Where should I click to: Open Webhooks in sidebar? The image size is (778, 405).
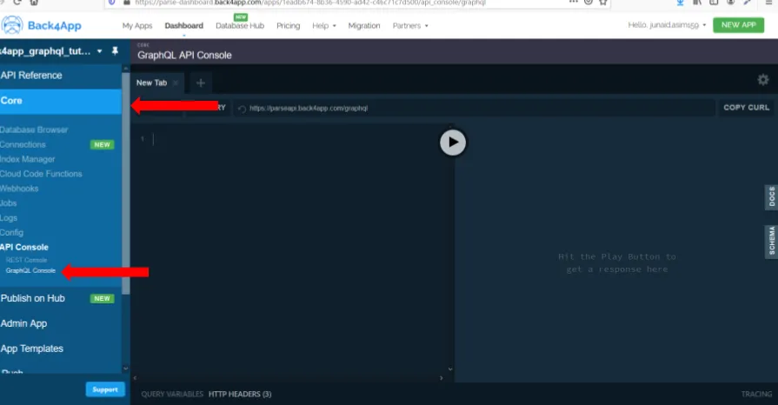click(19, 189)
